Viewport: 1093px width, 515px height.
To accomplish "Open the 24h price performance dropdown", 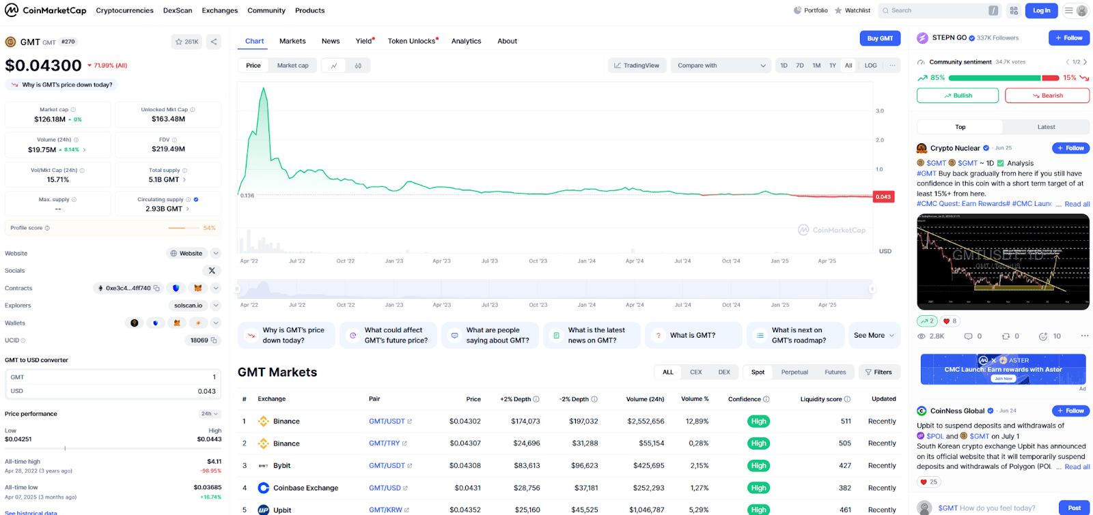I will tap(209, 414).
